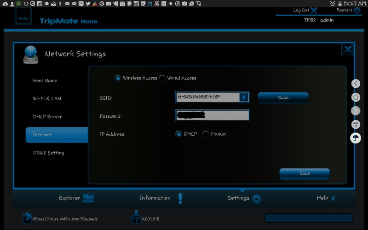Click the Network Settings globe icon
This screenshot has width=368, height=230.
pyautogui.click(x=31, y=55)
